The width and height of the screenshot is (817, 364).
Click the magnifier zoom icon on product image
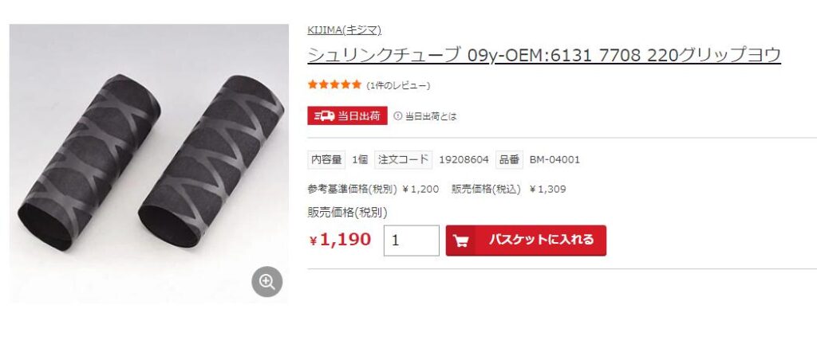click(266, 282)
